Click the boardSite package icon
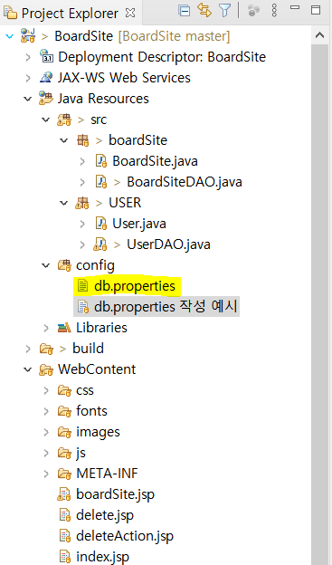The width and height of the screenshot is (332, 565). [x=83, y=140]
